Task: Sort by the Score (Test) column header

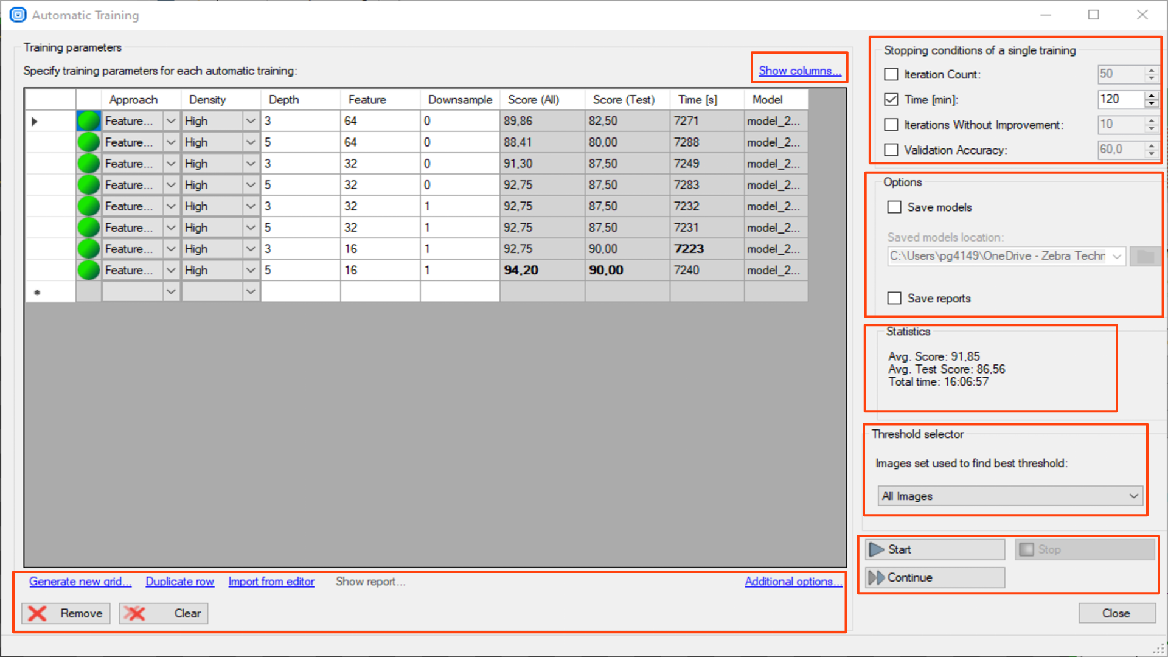Action: [624, 100]
